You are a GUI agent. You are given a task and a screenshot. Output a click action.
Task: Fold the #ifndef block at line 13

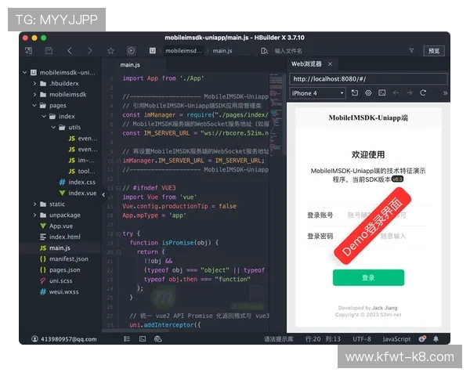(118, 188)
